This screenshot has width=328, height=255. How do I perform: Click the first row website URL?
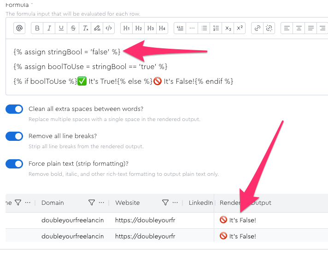[x=145, y=220]
